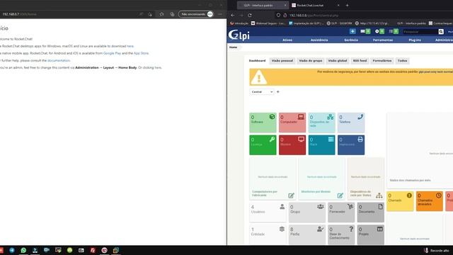Switch to the Visão pessoal tab

pos(282,61)
